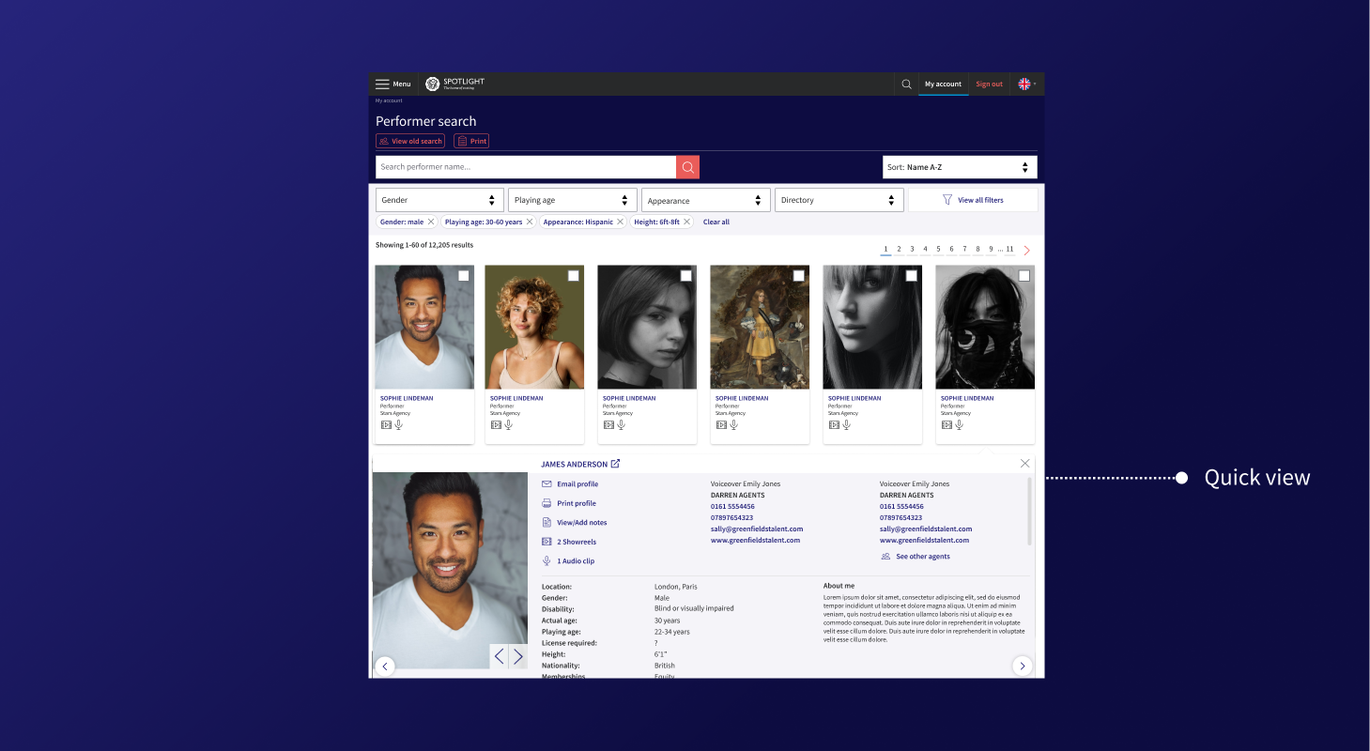Click the View old search button
This screenshot has width=1370, height=751.
pos(410,141)
